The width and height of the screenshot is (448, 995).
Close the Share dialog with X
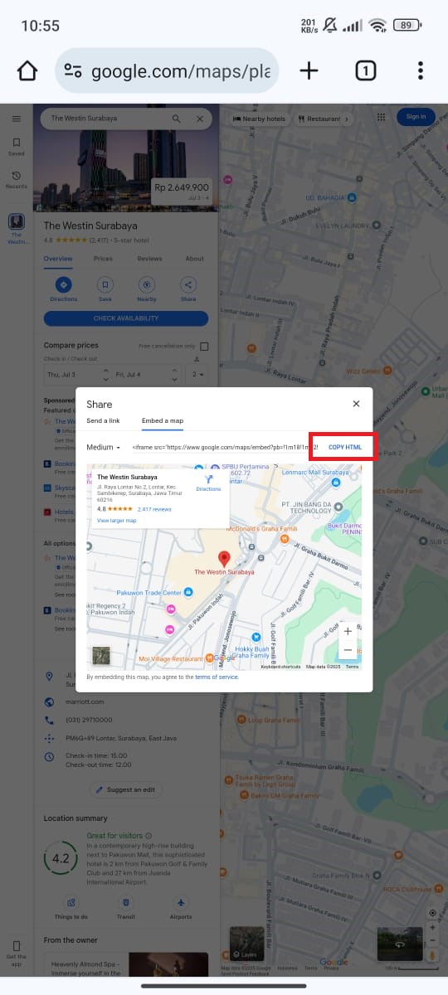pos(356,404)
